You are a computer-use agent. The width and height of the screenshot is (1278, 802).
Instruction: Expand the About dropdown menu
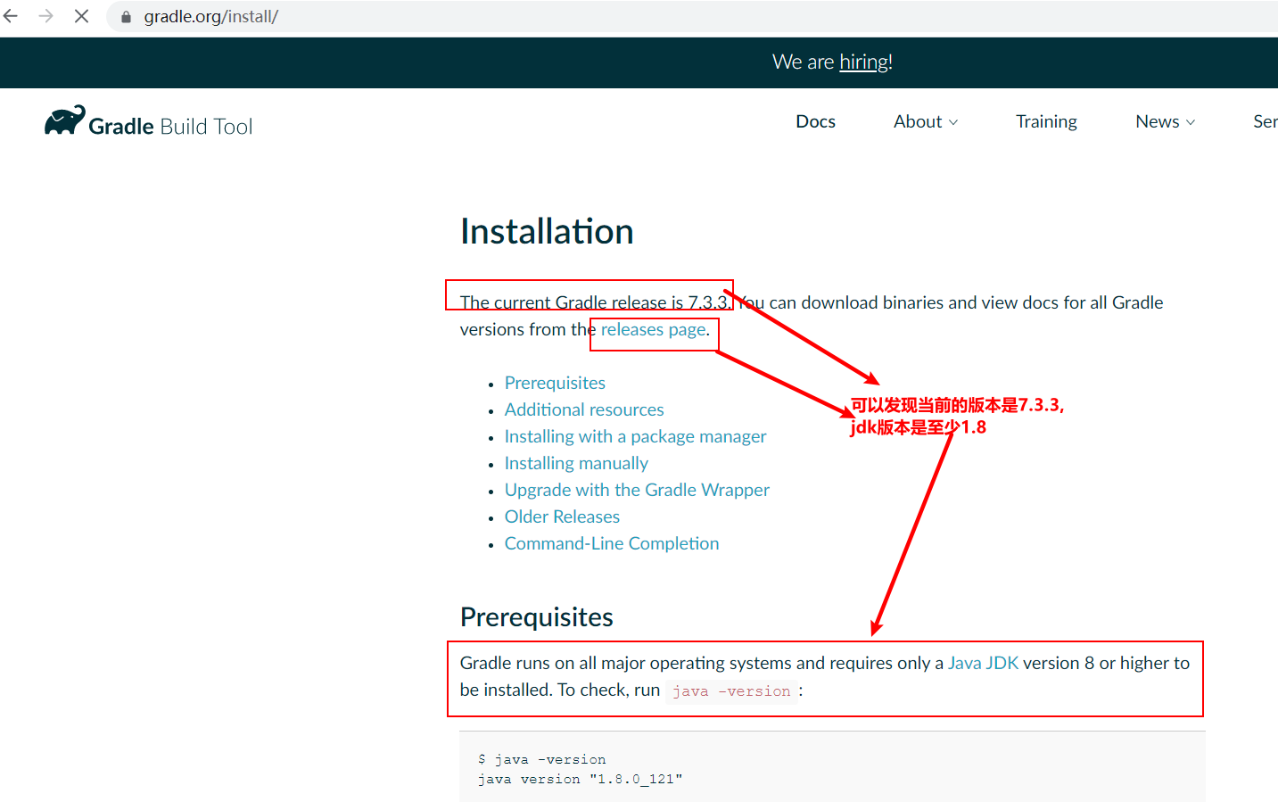[926, 121]
